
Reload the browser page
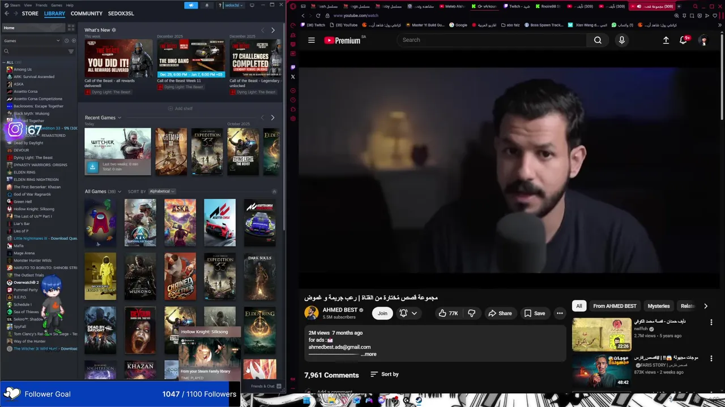(x=318, y=15)
